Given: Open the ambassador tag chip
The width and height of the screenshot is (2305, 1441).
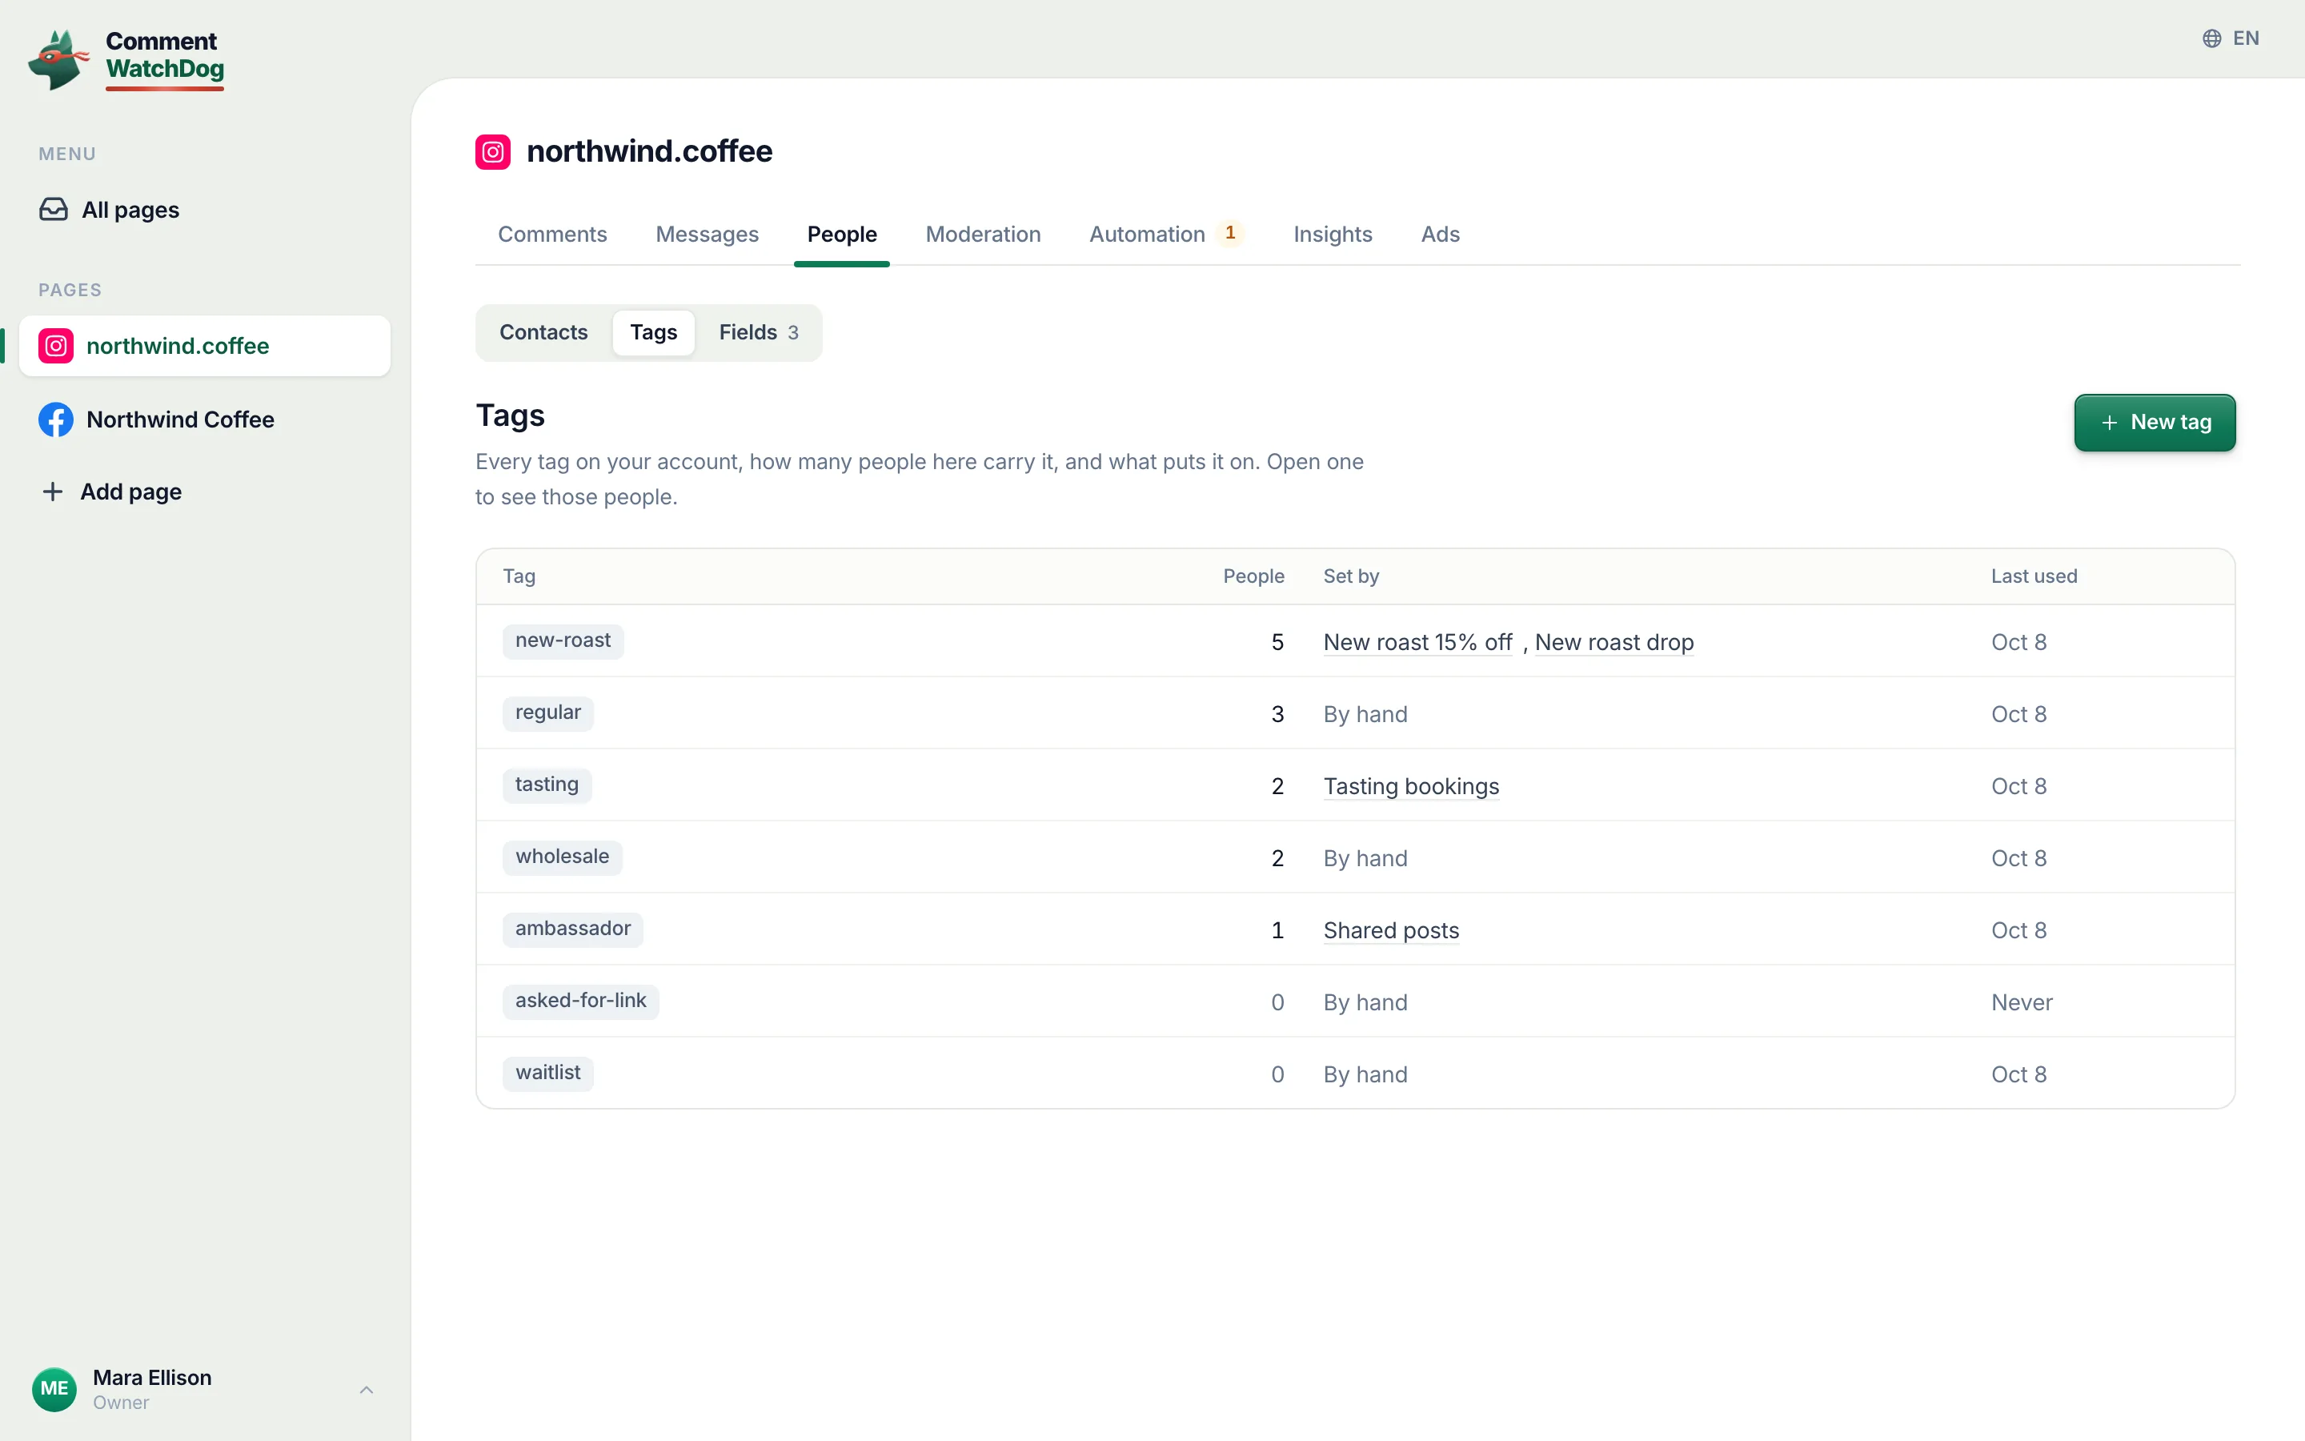Looking at the screenshot, I should pyautogui.click(x=572, y=929).
